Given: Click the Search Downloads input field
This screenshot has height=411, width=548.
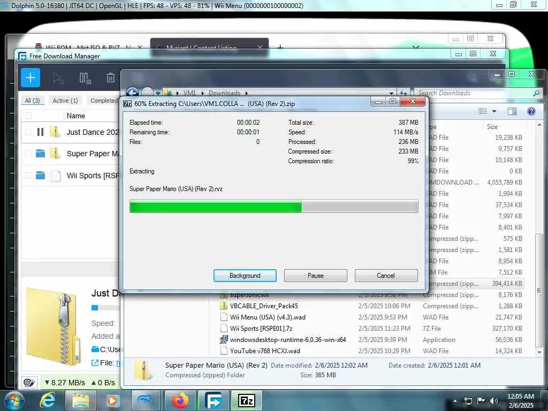Looking at the screenshot, I should coord(474,93).
